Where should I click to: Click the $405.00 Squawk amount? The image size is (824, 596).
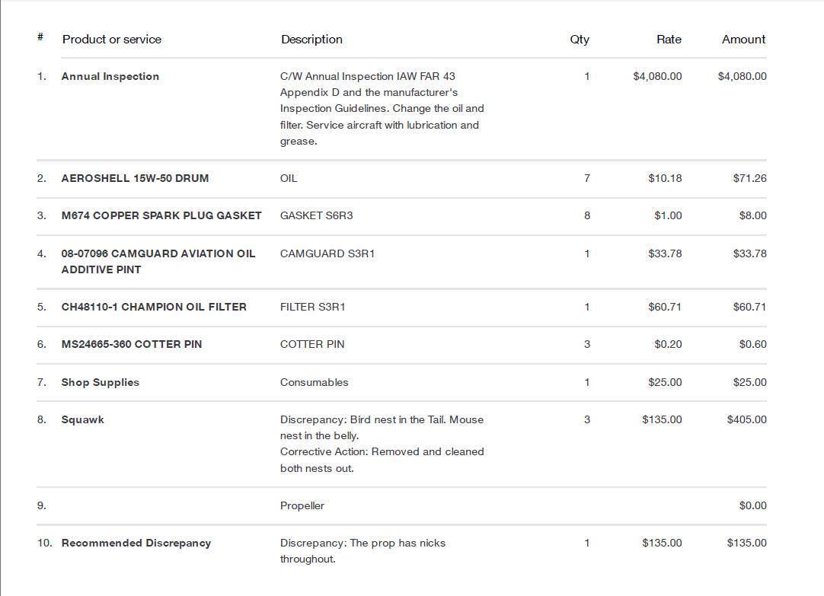[747, 419]
